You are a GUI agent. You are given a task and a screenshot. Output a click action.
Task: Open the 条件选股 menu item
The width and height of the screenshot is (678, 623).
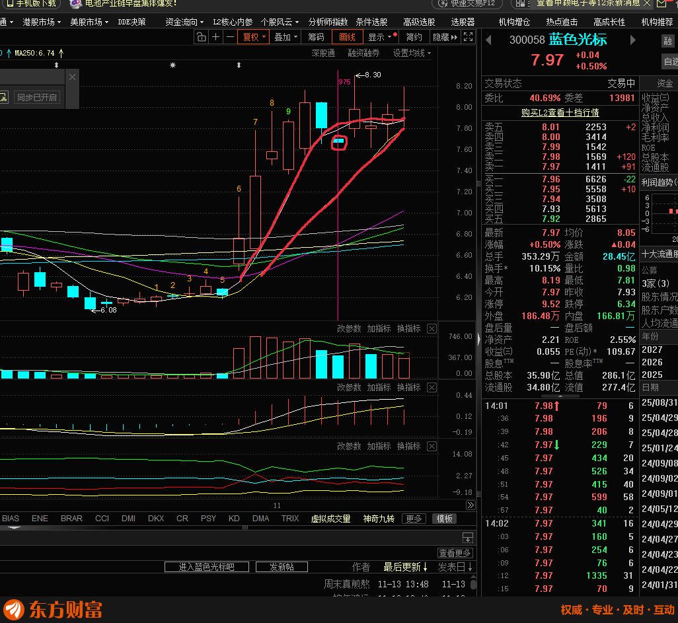[x=371, y=22]
